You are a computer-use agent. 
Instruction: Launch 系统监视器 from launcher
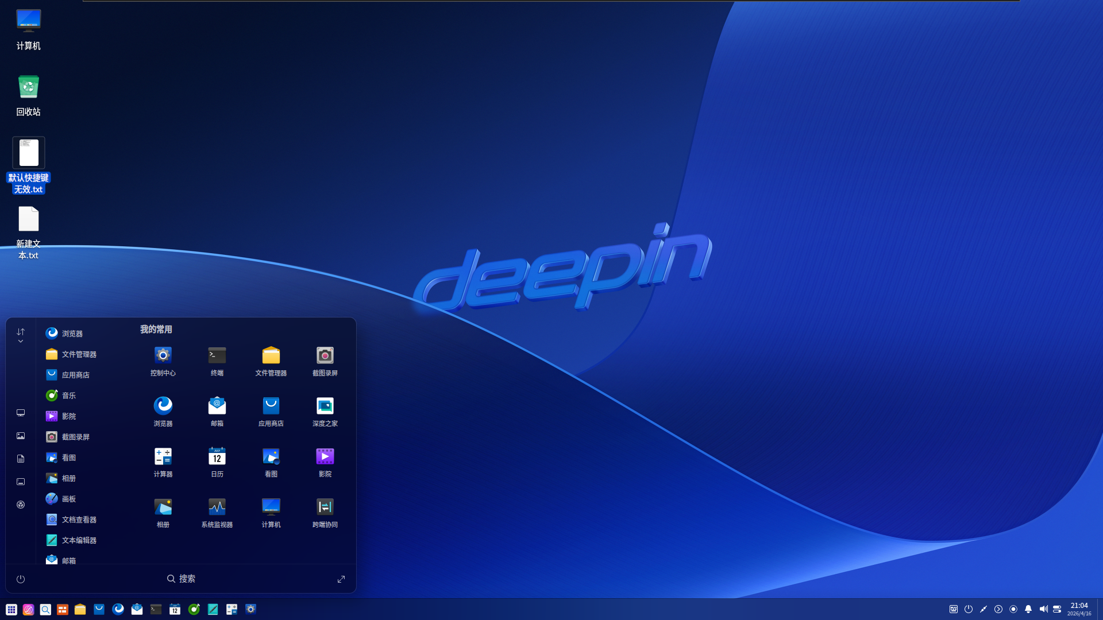pos(217,507)
